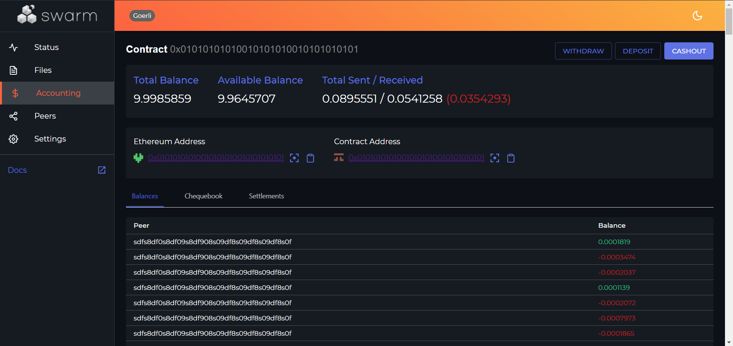Click the Goerli network badge
The image size is (733, 346).
click(x=142, y=16)
